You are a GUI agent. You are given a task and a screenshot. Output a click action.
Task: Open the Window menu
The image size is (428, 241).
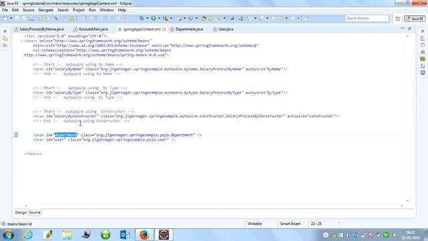click(107, 10)
